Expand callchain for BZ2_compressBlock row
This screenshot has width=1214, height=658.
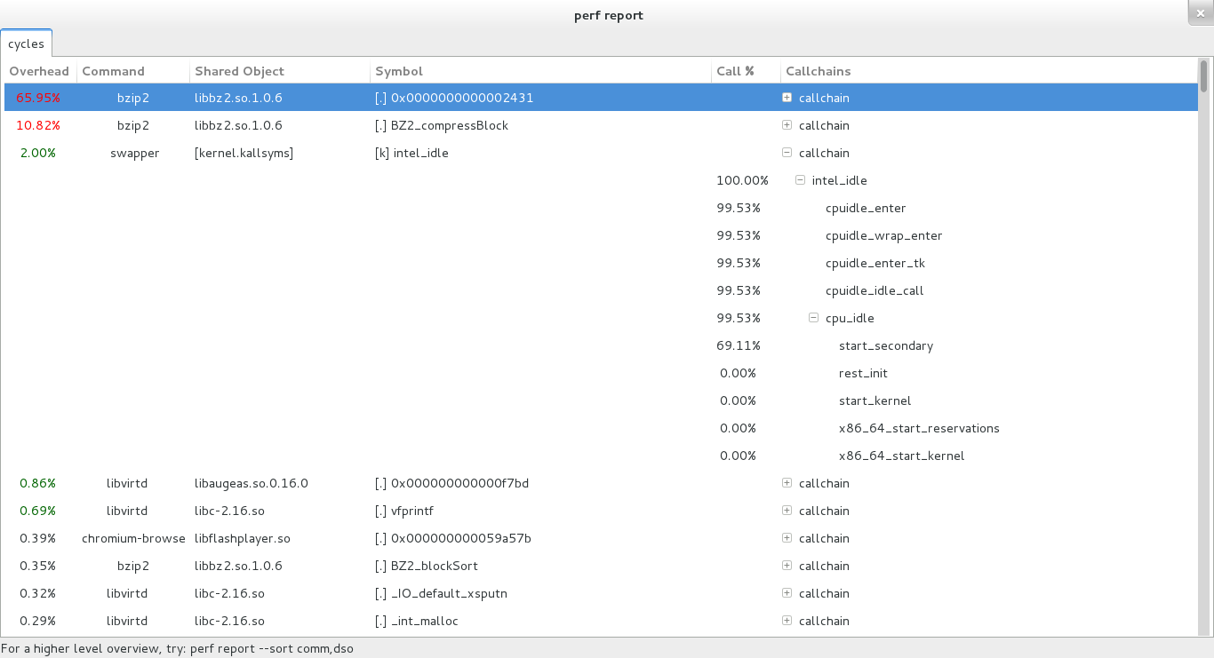(x=787, y=125)
